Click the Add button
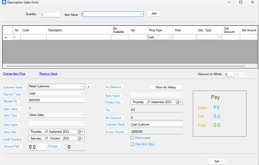Screen dimensions: 259x165 click(154, 13)
